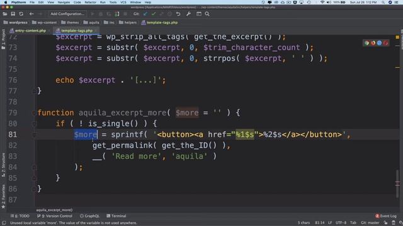Collapse the sprintf fold marker on line 81
The image size is (403, 226).
34,134
